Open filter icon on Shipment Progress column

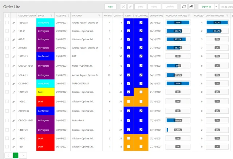point(227,16)
